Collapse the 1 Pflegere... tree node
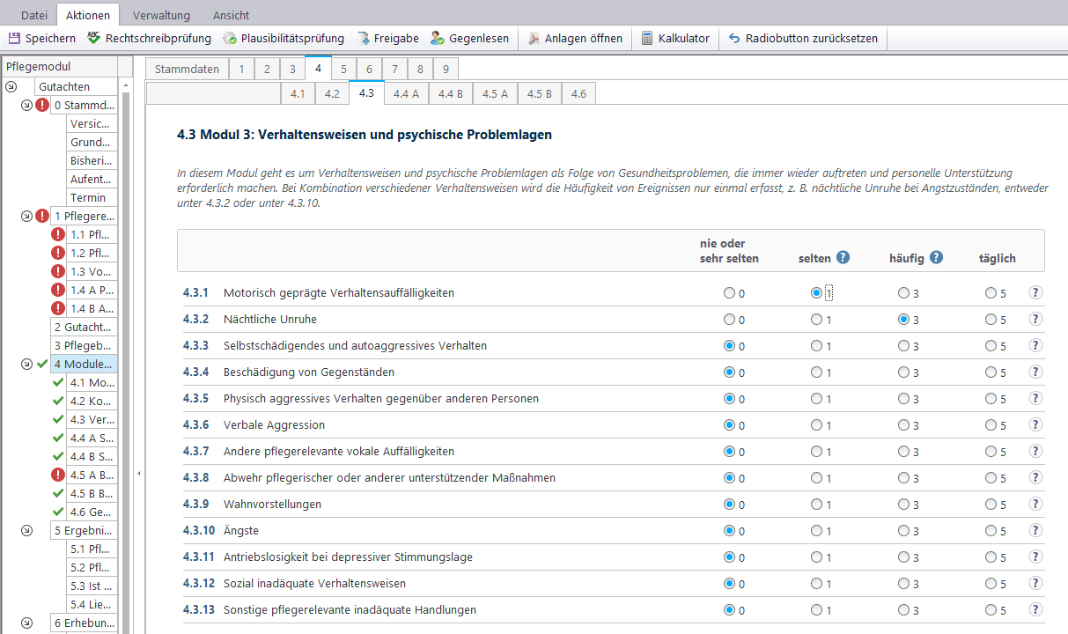This screenshot has height=634, width=1068. point(27,217)
